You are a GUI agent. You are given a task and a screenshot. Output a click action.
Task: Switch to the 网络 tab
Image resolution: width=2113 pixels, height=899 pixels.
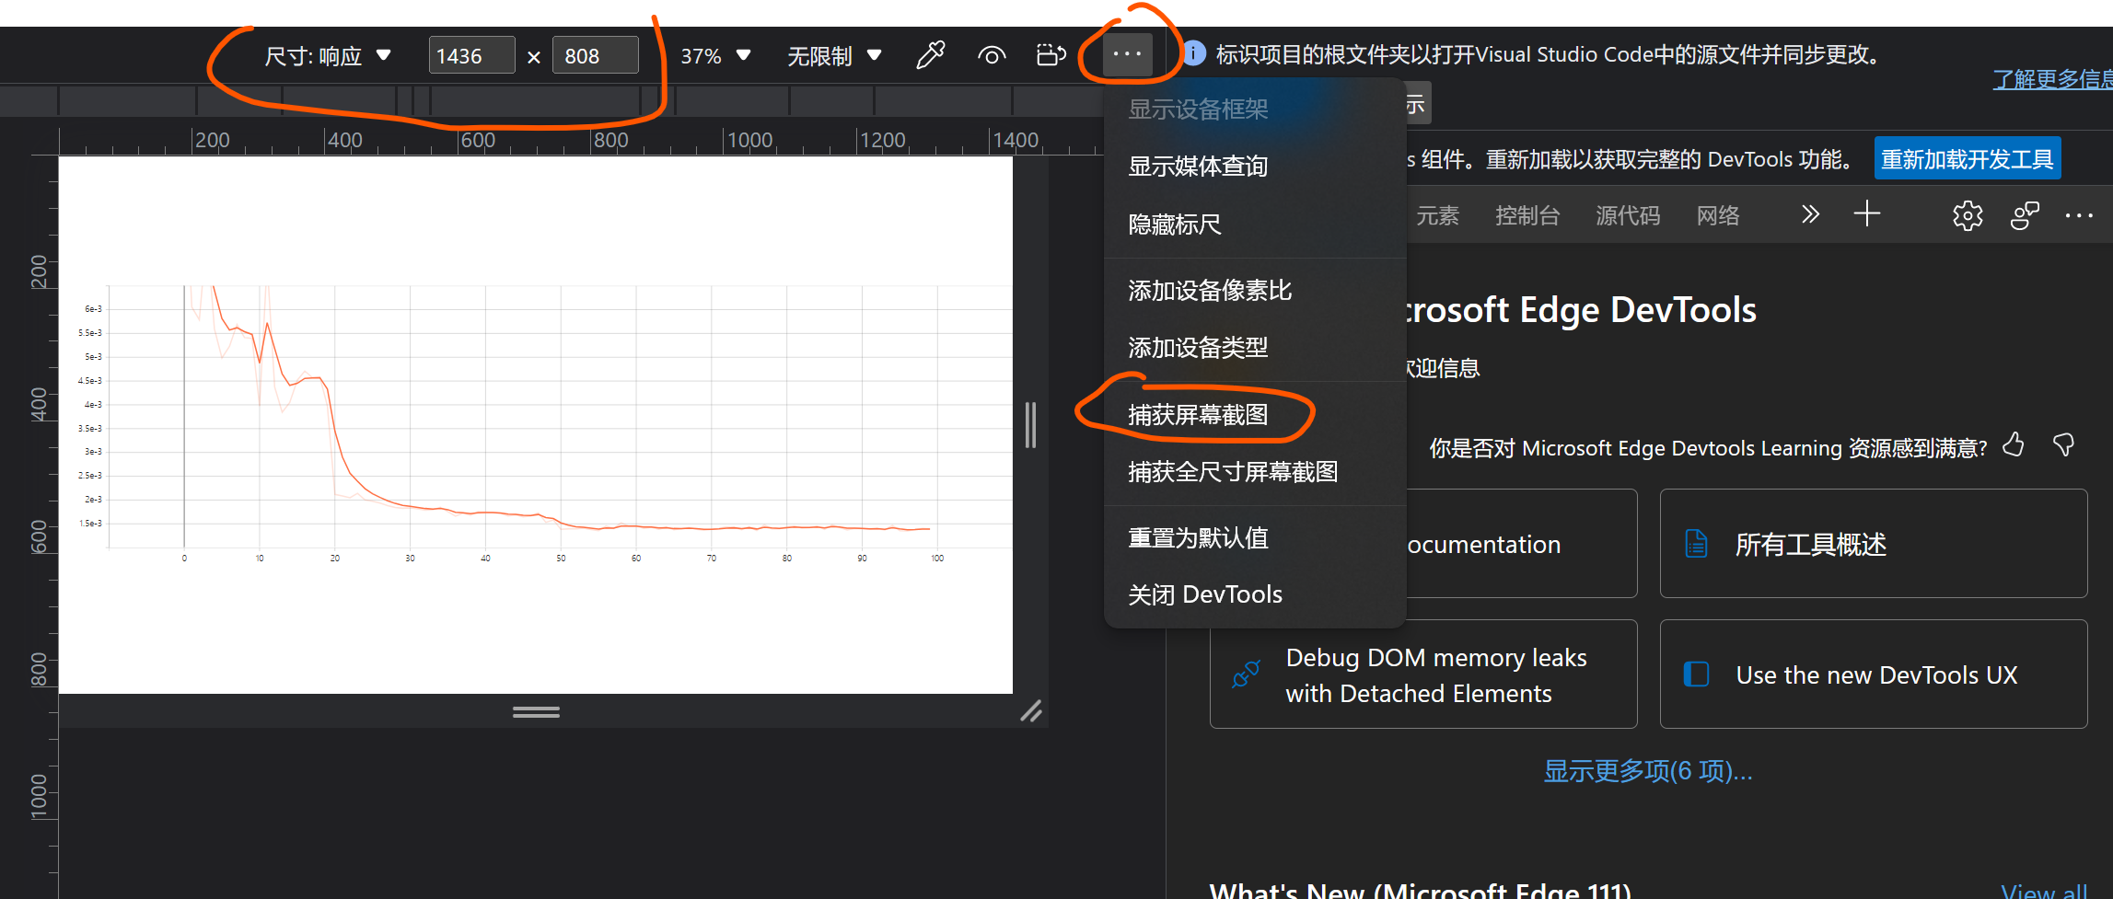1718,215
